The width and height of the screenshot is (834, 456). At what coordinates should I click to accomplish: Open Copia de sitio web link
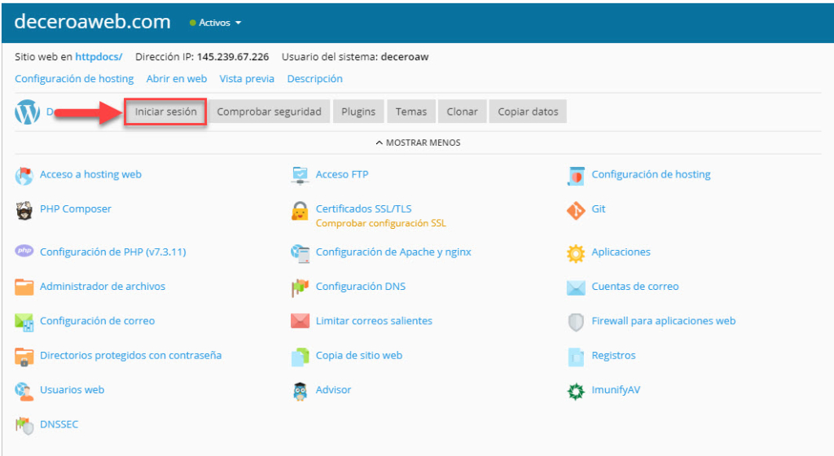(x=359, y=356)
